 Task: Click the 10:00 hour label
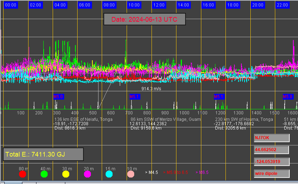134,5
